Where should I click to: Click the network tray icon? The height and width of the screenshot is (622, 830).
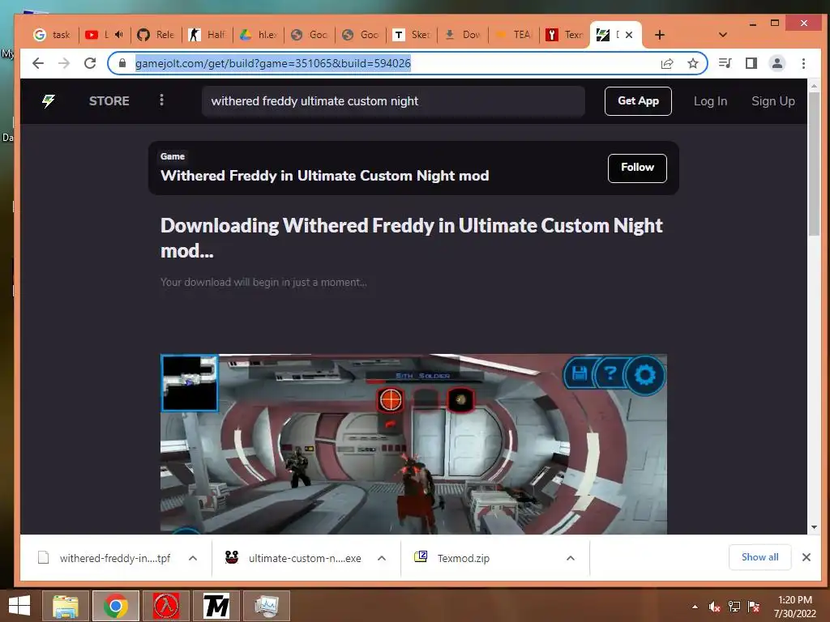[x=734, y=607]
